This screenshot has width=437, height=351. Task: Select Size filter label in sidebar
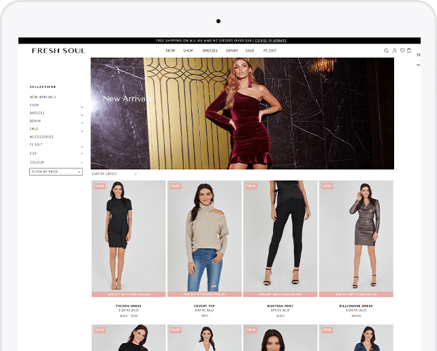click(x=33, y=153)
